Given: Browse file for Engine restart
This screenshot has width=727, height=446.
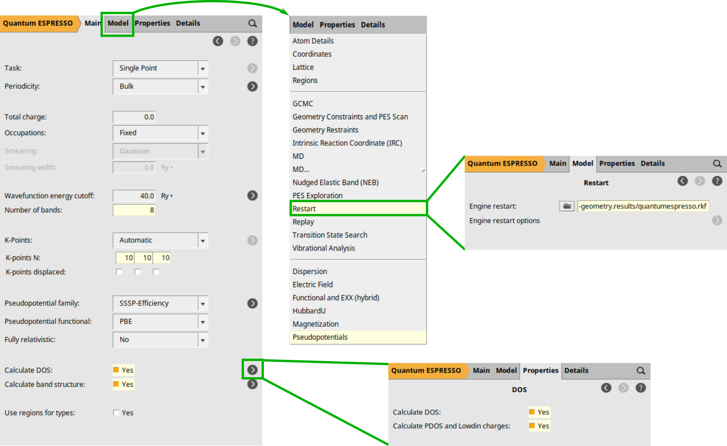Looking at the screenshot, I should click(567, 206).
